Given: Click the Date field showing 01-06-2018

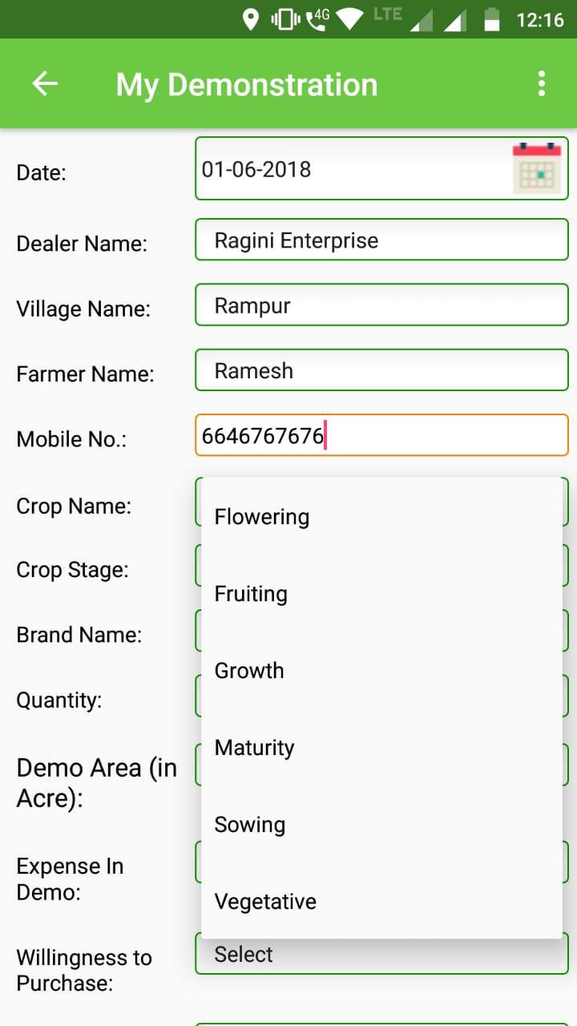Looking at the screenshot, I should (353, 169).
